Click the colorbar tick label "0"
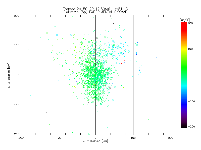 point(188,75)
